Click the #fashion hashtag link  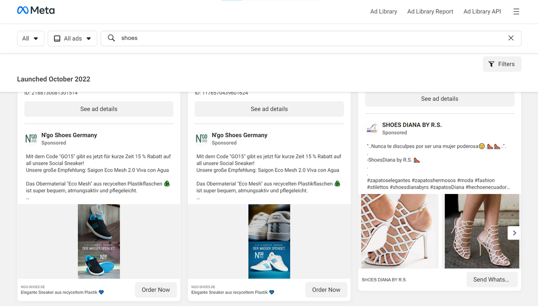click(x=486, y=180)
